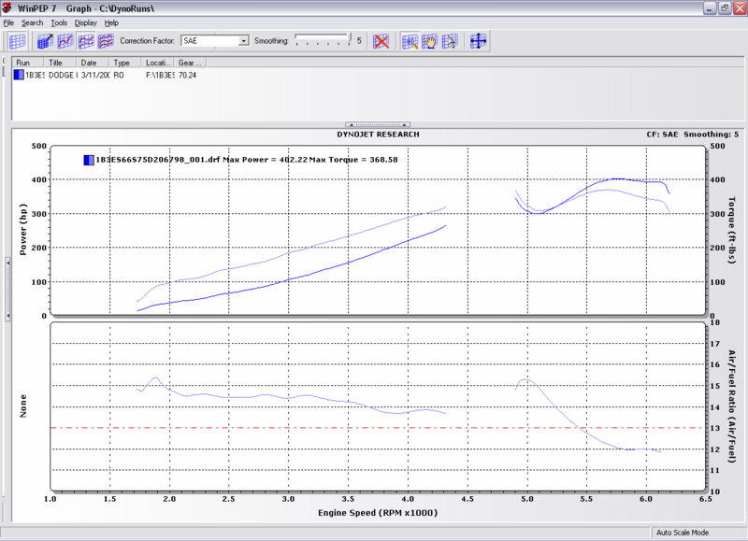This screenshot has width=748, height=541.
Task: Open the Display menu
Action: (87, 22)
